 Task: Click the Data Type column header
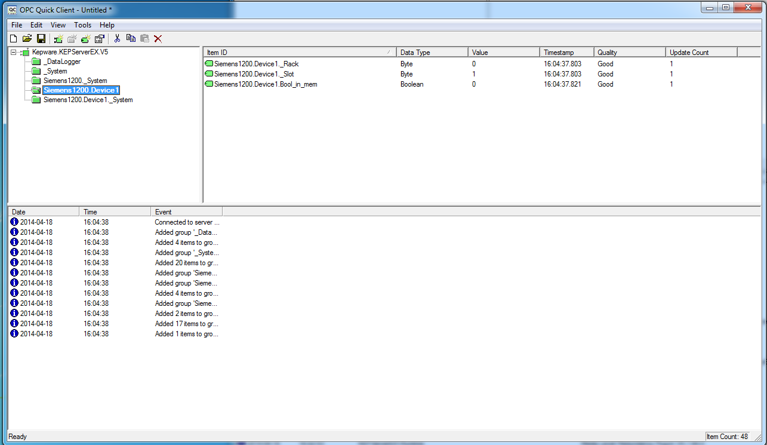coord(432,53)
